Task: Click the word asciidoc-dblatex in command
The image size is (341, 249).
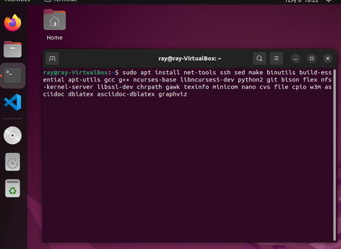Action: (126, 94)
